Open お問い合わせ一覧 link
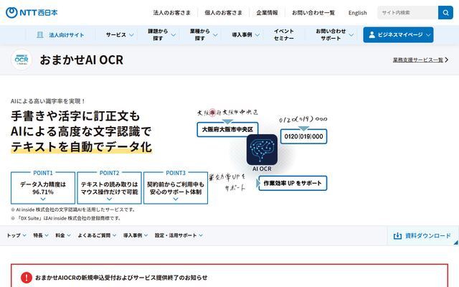 [313, 13]
